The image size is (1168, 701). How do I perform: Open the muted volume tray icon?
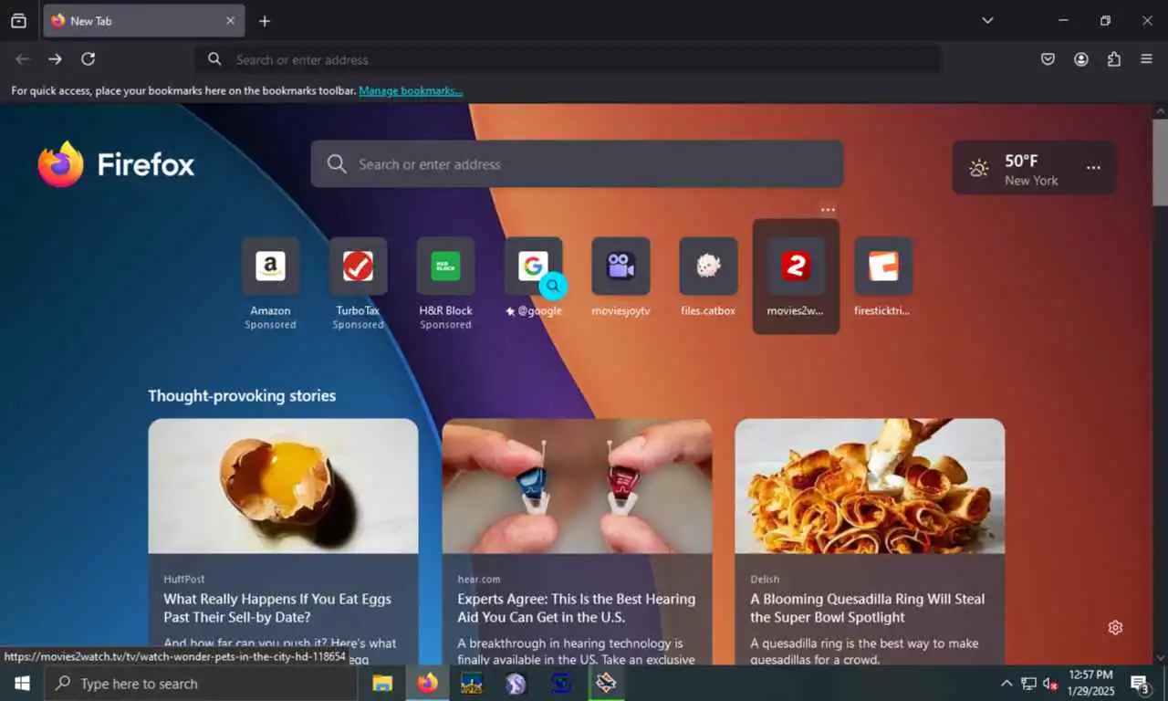pos(1050,683)
